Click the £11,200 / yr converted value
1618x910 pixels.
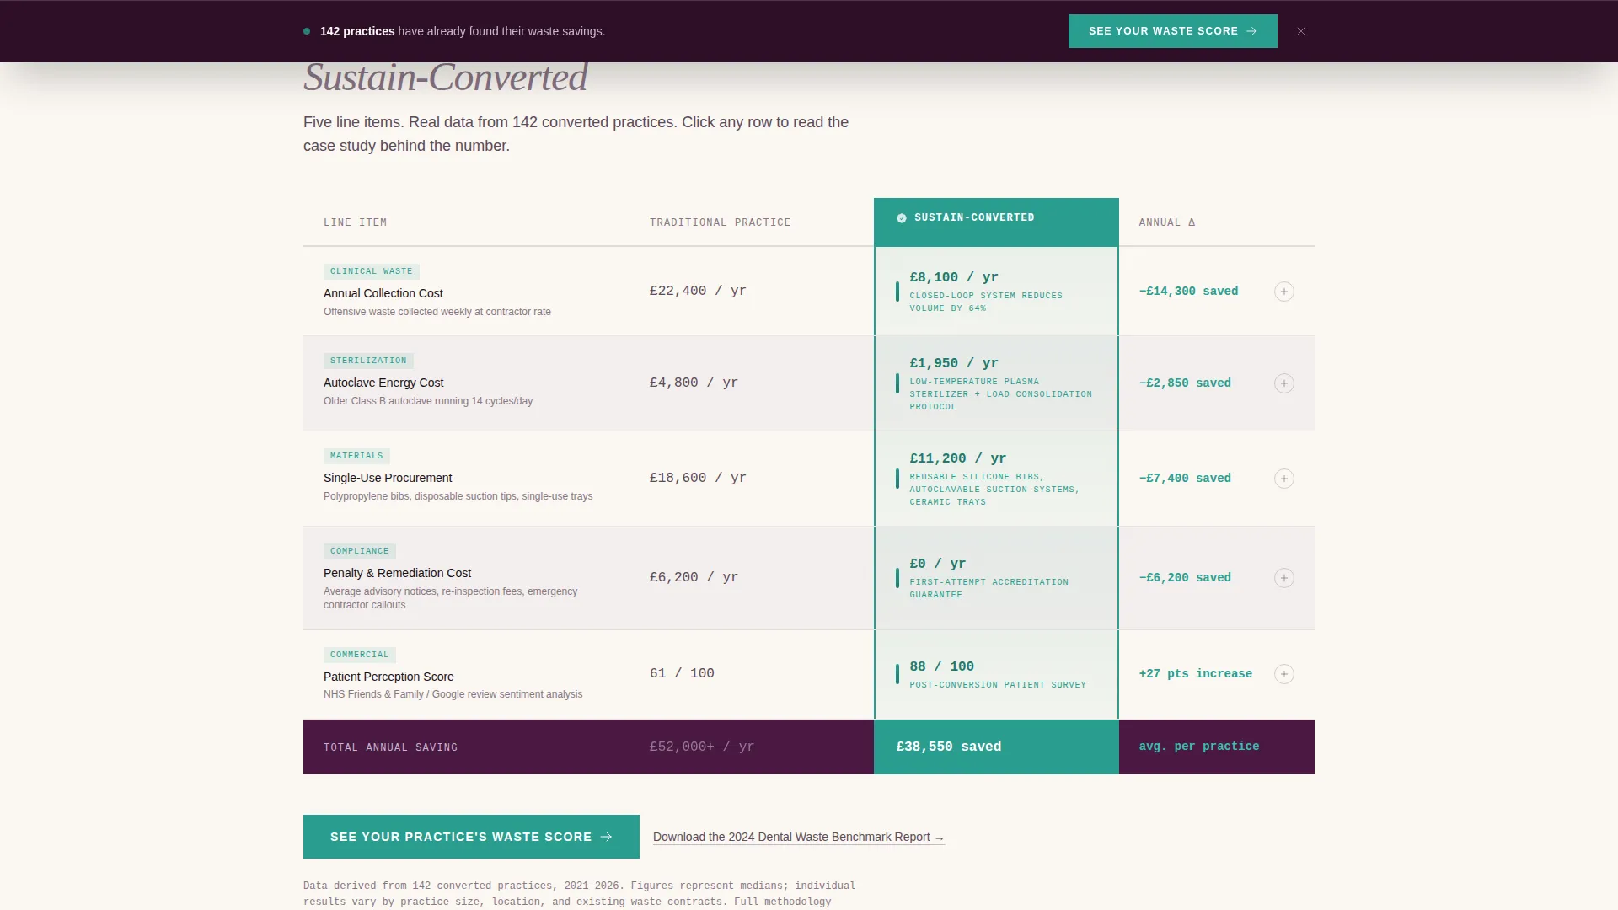pyautogui.click(x=958, y=458)
